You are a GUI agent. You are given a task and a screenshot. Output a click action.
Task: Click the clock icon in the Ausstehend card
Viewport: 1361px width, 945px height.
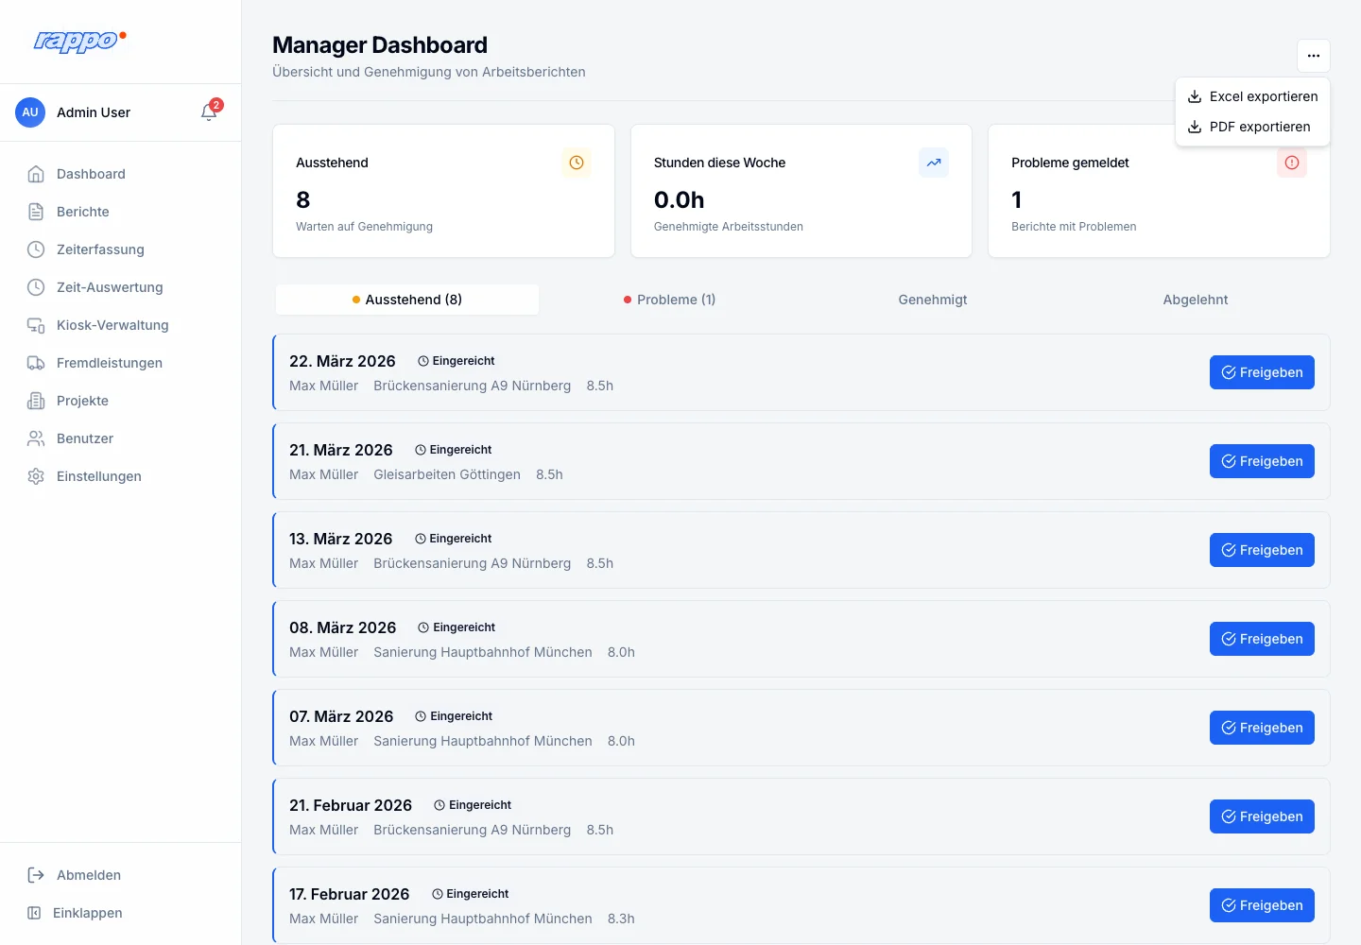point(577,163)
